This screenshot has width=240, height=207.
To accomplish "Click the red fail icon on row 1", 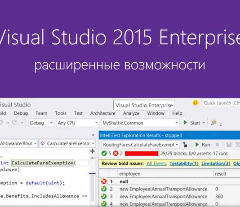I will coord(104,181).
